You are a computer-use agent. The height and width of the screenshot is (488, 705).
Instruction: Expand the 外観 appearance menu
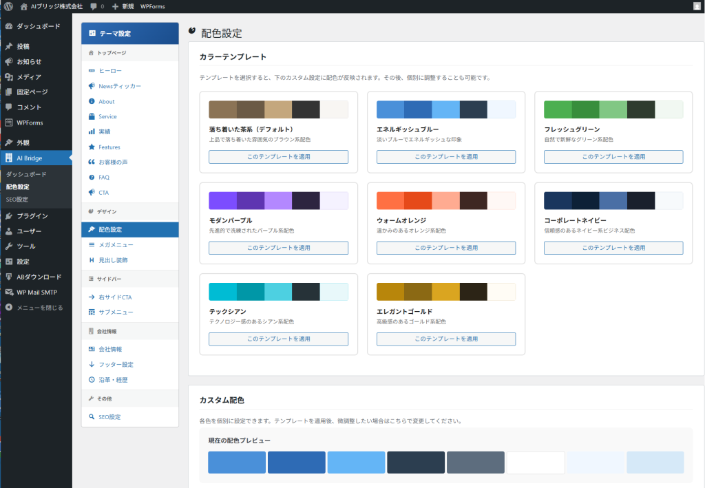pyautogui.click(x=23, y=142)
